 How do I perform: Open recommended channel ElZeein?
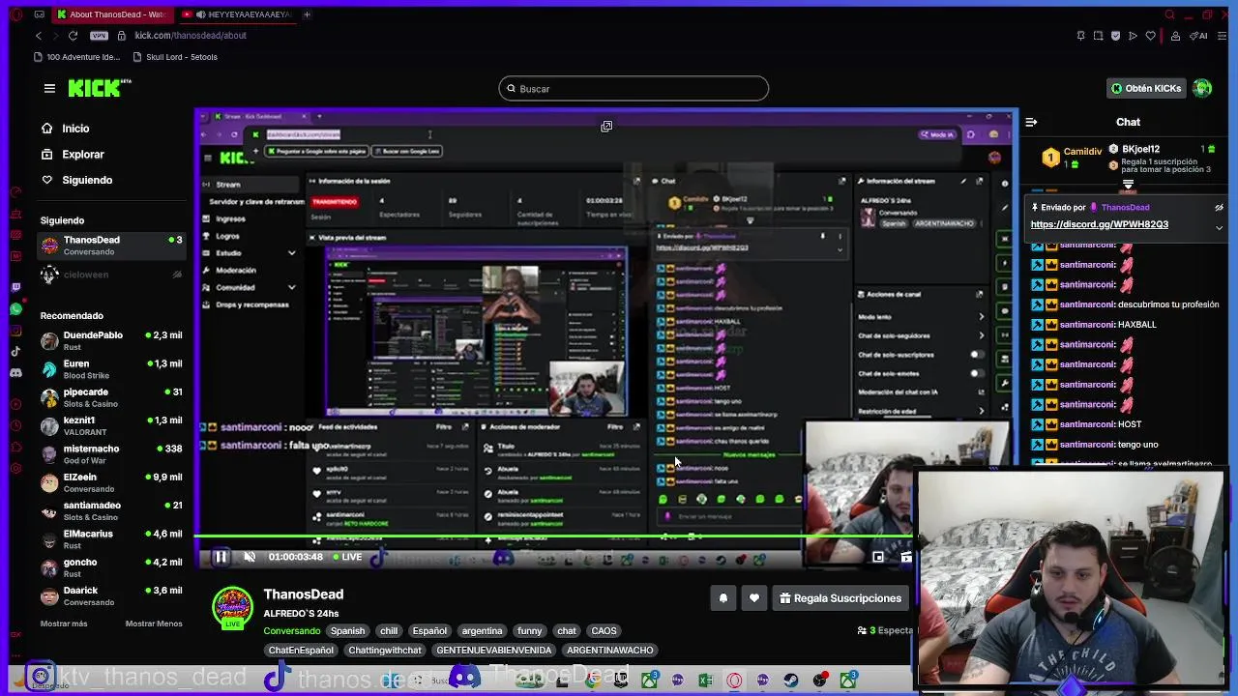click(x=112, y=482)
